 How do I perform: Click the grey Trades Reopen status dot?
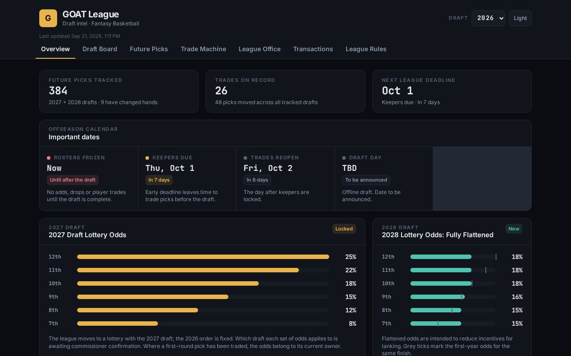245,158
